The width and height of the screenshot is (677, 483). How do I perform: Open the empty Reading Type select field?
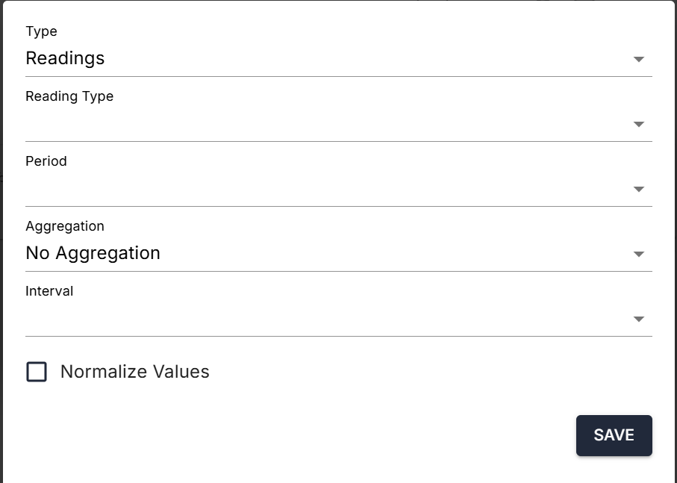(328, 124)
